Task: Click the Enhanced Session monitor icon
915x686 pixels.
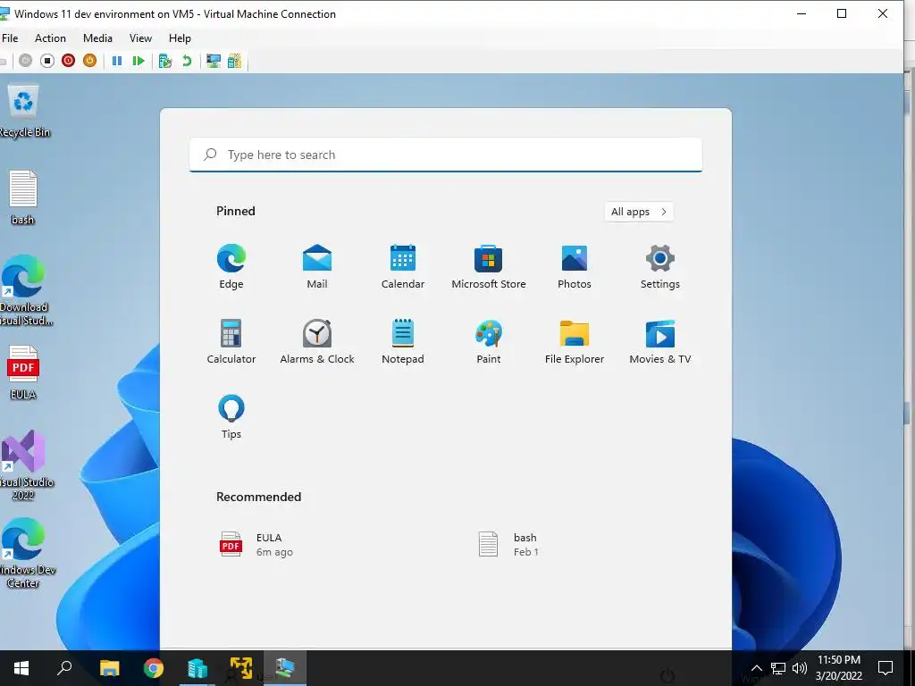Action: pyautogui.click(x=214, y=61)
